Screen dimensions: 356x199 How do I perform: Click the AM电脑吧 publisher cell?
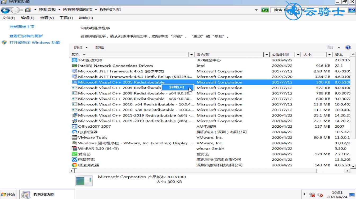pyautogui.click(x=206, y=126)
